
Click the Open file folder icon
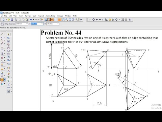(9, 20)
